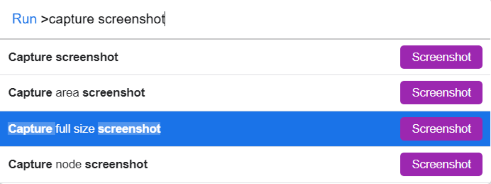Screen dimensions: 491x184
Task: Click the highlighted word 'screenshot' in the blue row
Action: 129,129
